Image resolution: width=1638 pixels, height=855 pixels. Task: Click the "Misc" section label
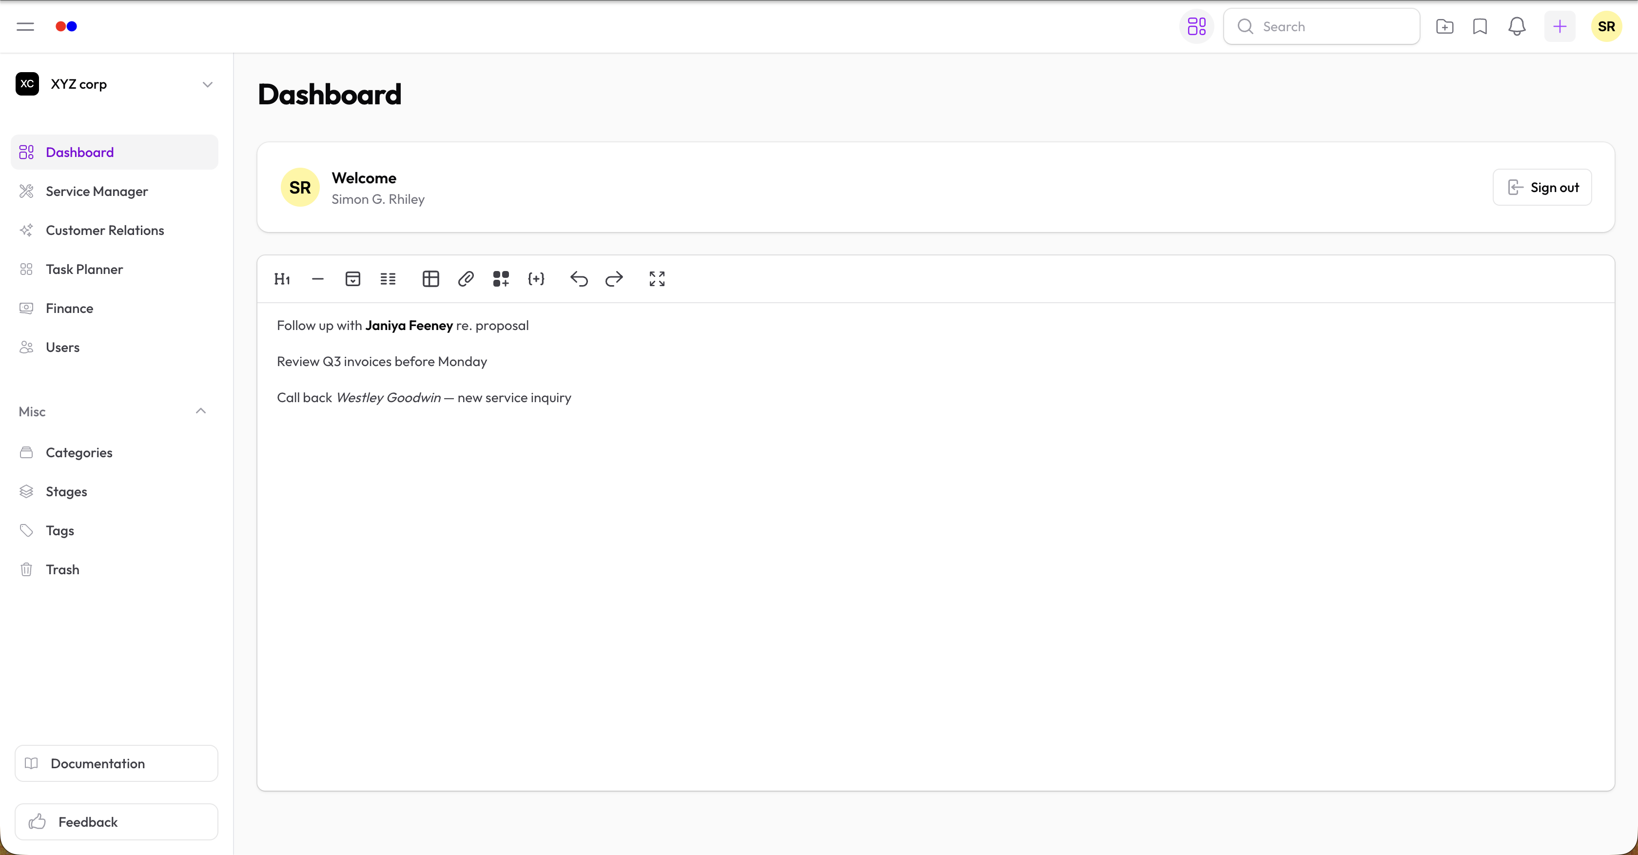pos(32,412)
